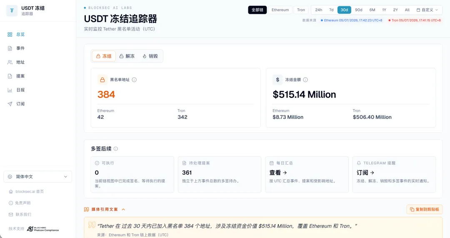
Task: Click the lock icon in 黑名单地址 card
Action: pos(102,80)
